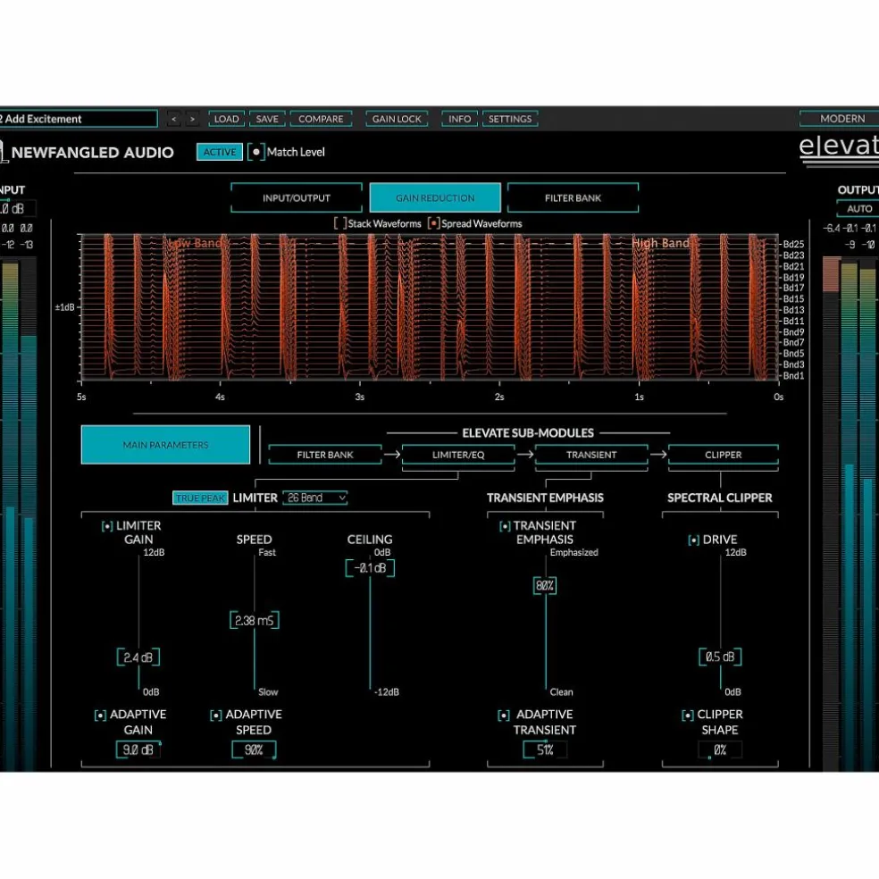Toggle Match Level option
Viewport: 879px width, 879px height.
[256, 152]
